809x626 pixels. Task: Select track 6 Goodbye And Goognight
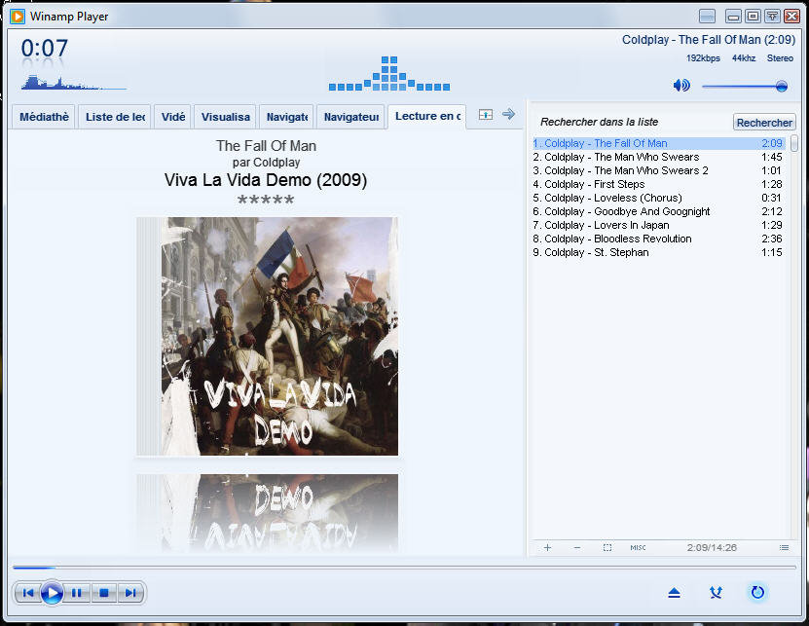658,211
